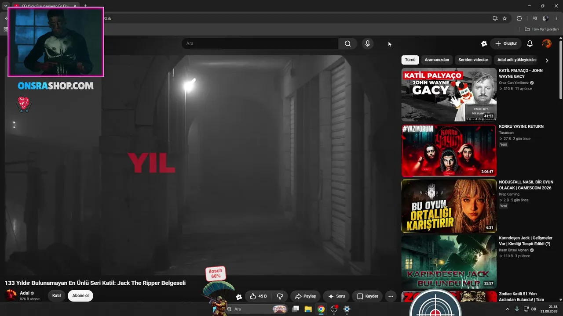
Task: Click the sparkle icon beside Oluştur
Action: [x=484, y=43]
